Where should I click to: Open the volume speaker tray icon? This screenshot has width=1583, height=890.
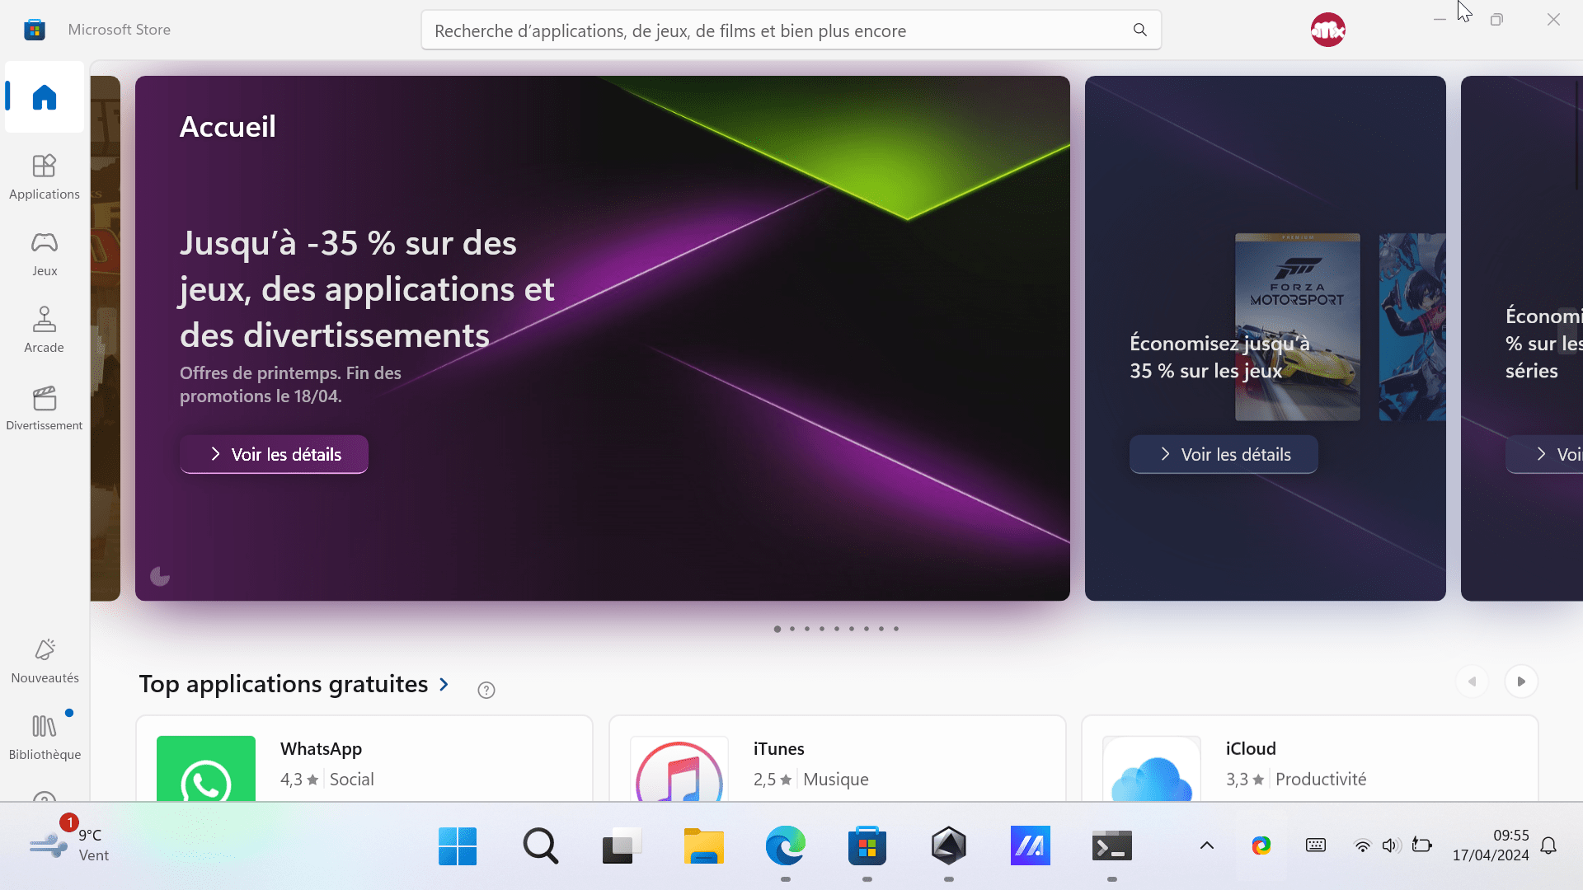(x=1392, y=846)
